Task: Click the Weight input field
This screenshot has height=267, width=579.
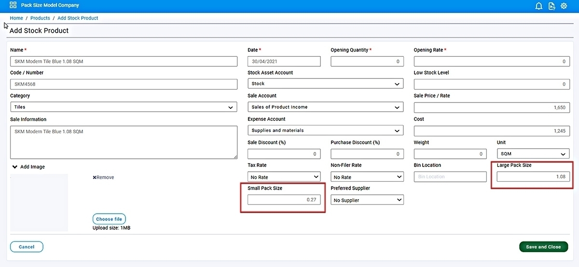Action: coord(450,154)
